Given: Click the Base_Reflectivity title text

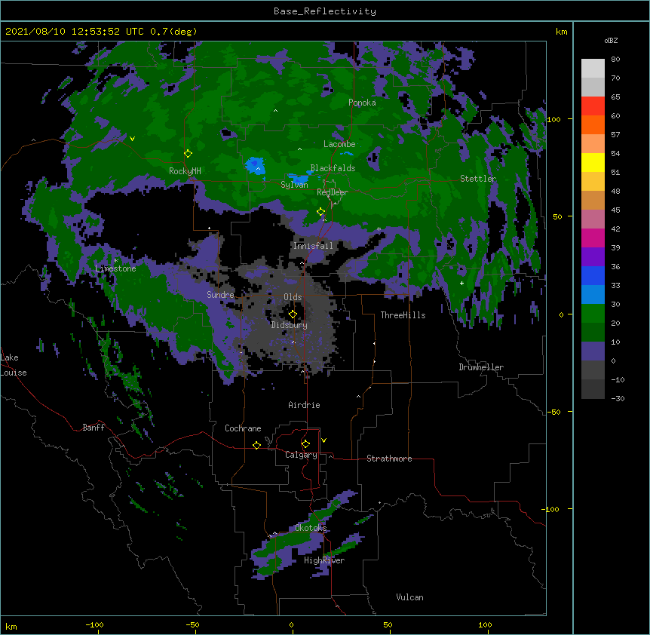Looking at the screenshot, I should (x=325, y=11).
